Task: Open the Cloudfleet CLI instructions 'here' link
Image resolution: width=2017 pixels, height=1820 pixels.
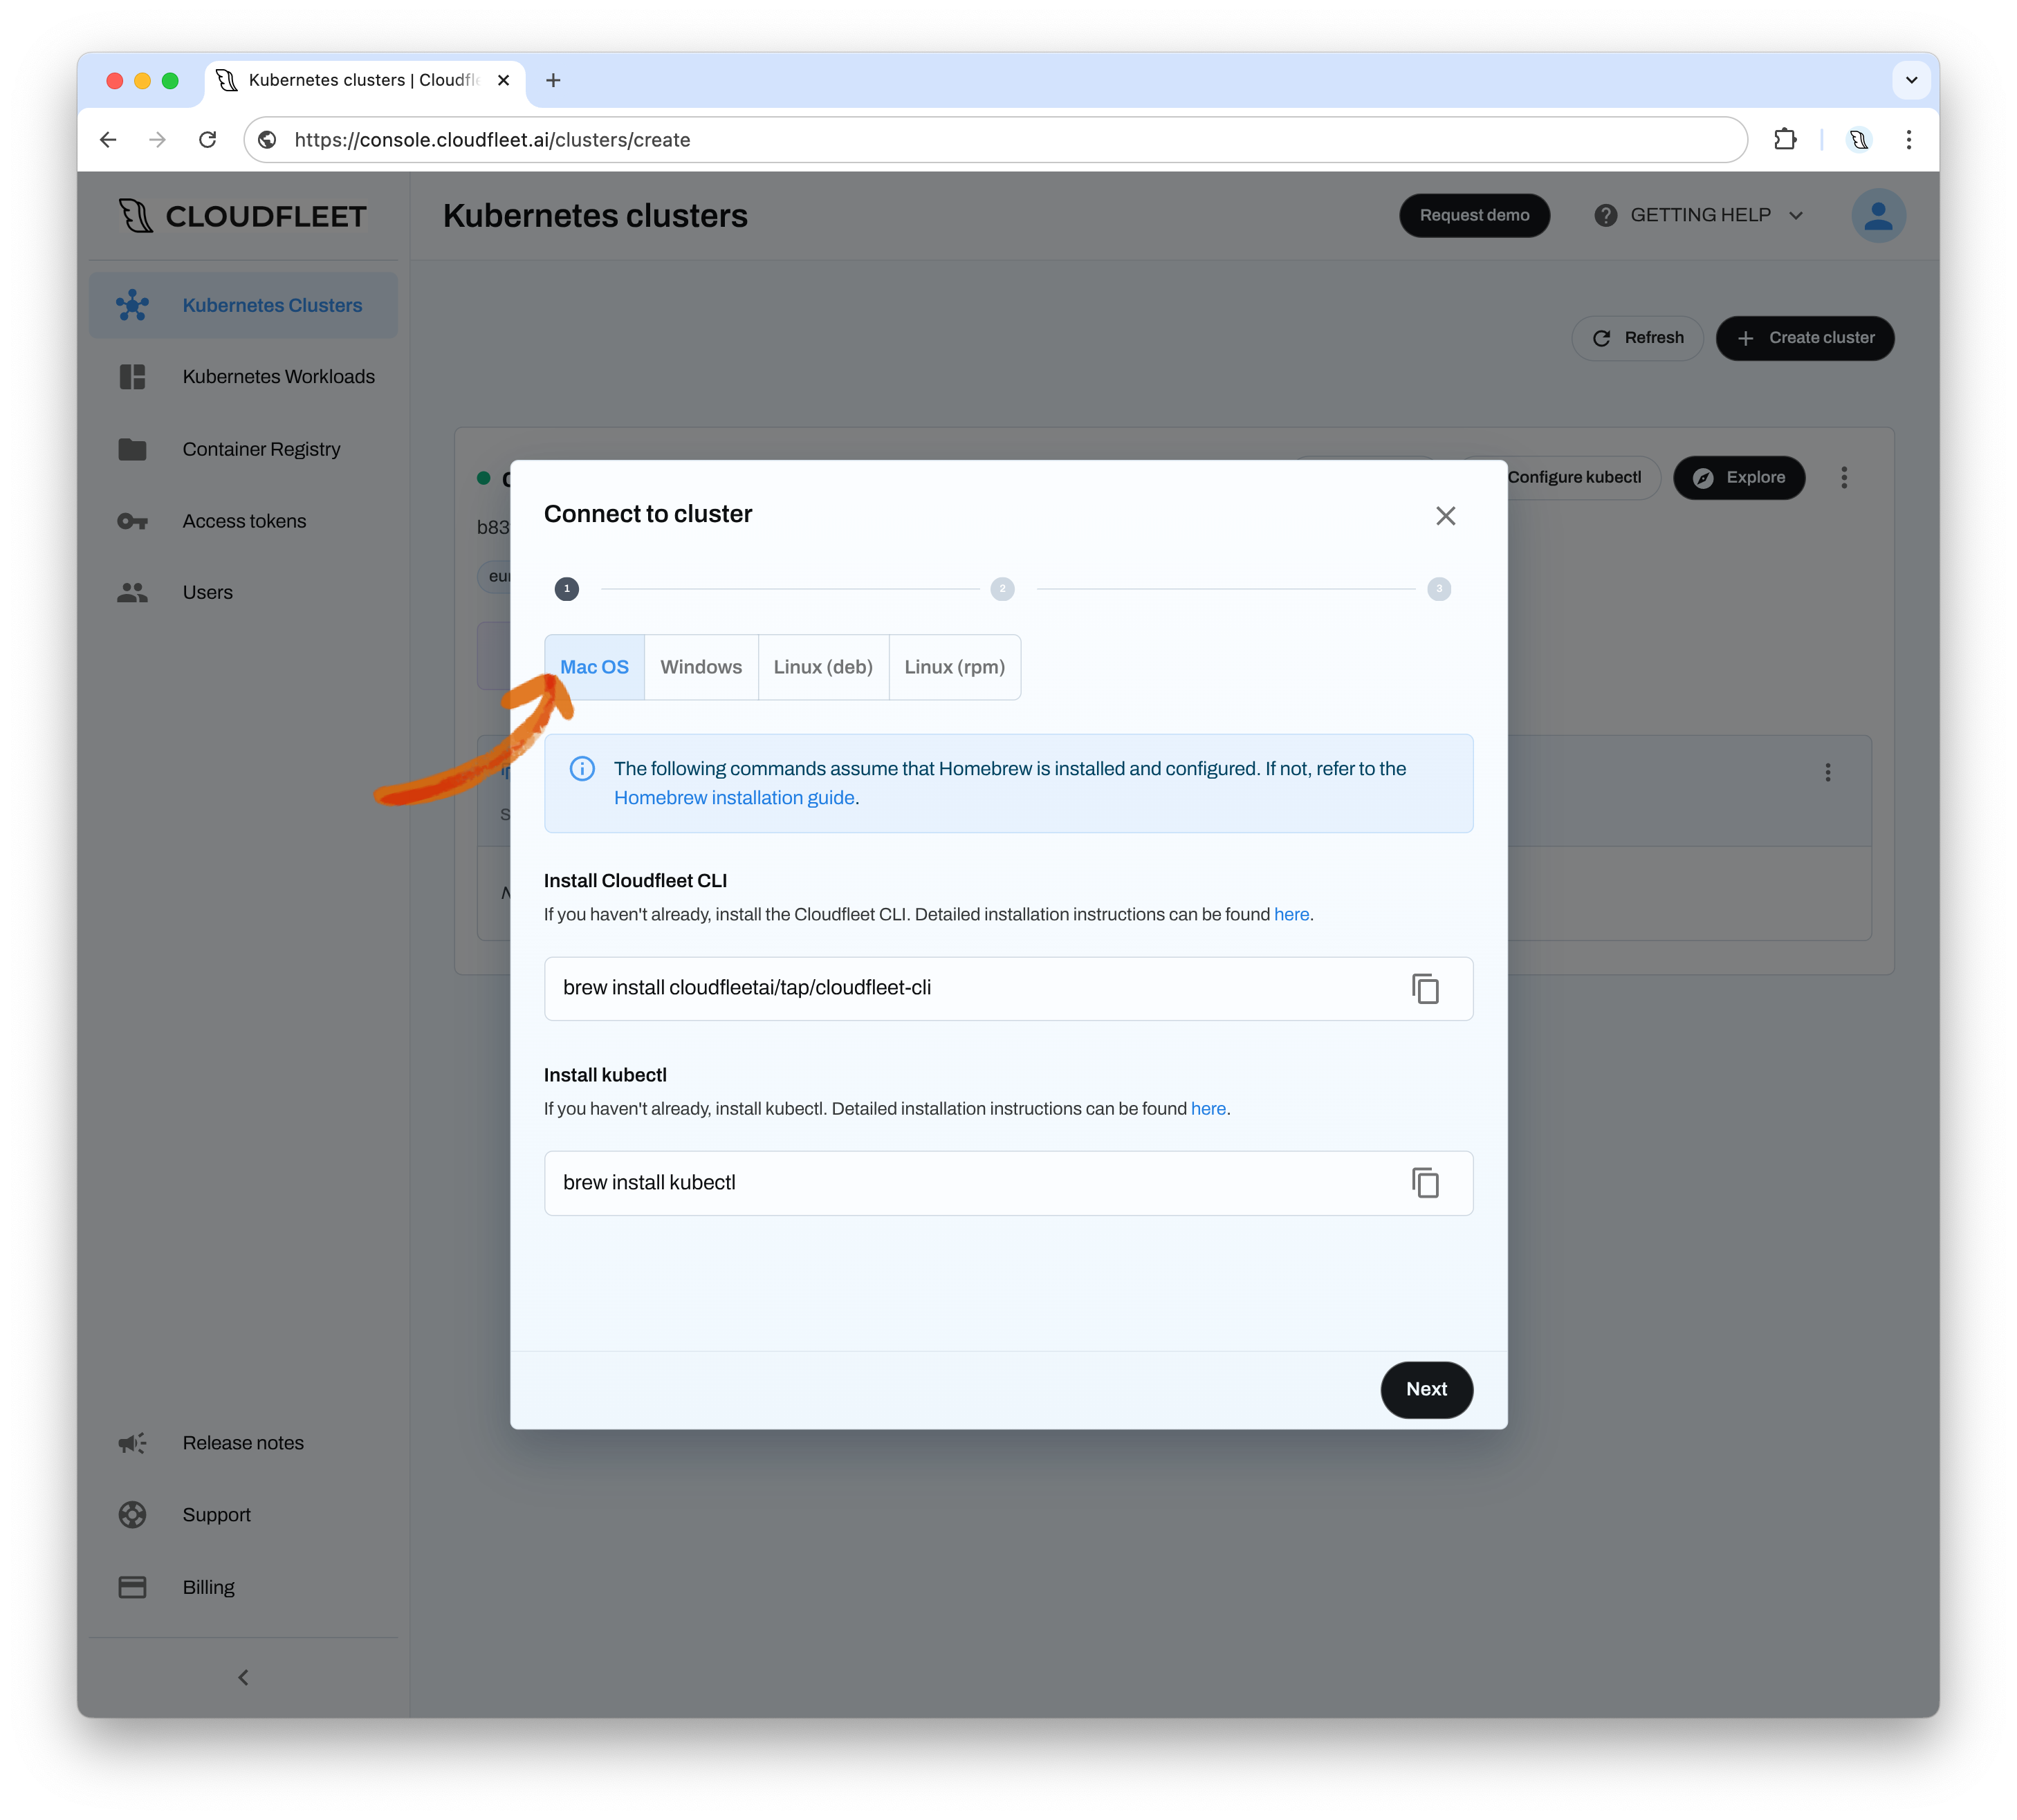Action: pyautogui.click(x=1291, y=914)
